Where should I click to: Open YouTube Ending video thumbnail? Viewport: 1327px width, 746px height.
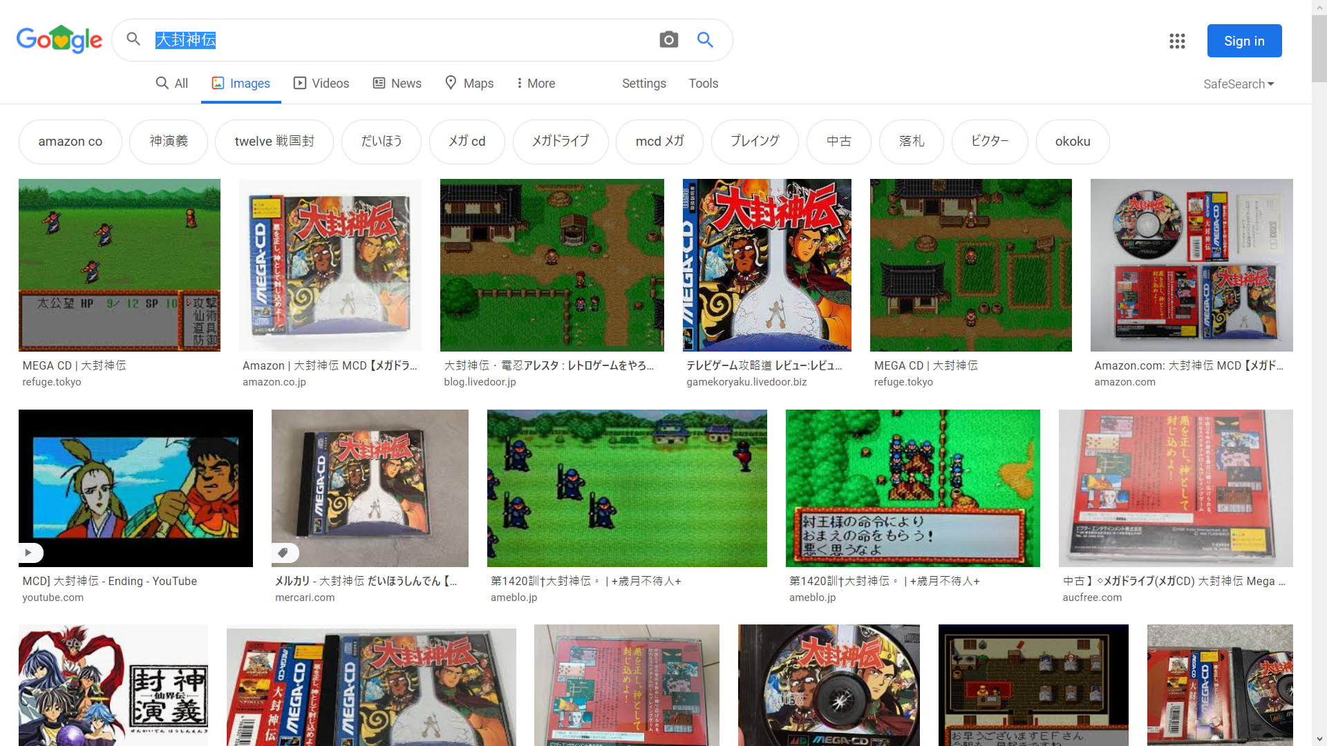pos(135,488)
